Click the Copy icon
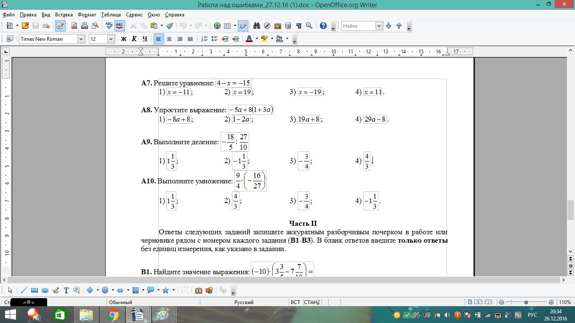The width and height of the screenshot is (575, 323). click(144, 26)
